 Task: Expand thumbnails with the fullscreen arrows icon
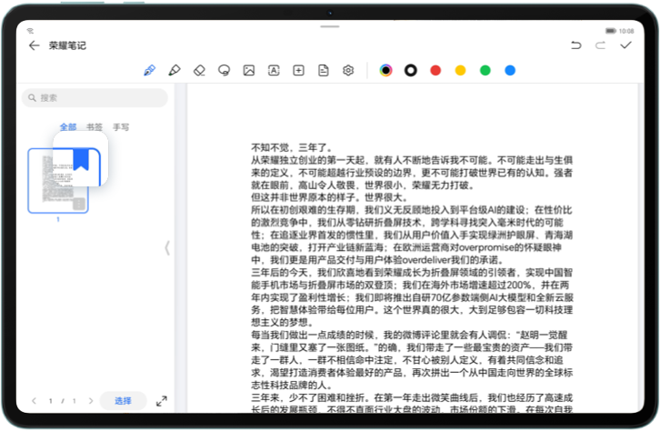(x=162, y=401)
